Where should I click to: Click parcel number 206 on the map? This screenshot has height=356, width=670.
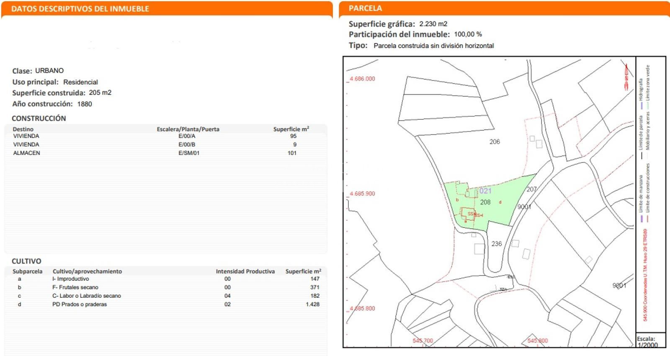pyautogui.click(x=495, y=142)
